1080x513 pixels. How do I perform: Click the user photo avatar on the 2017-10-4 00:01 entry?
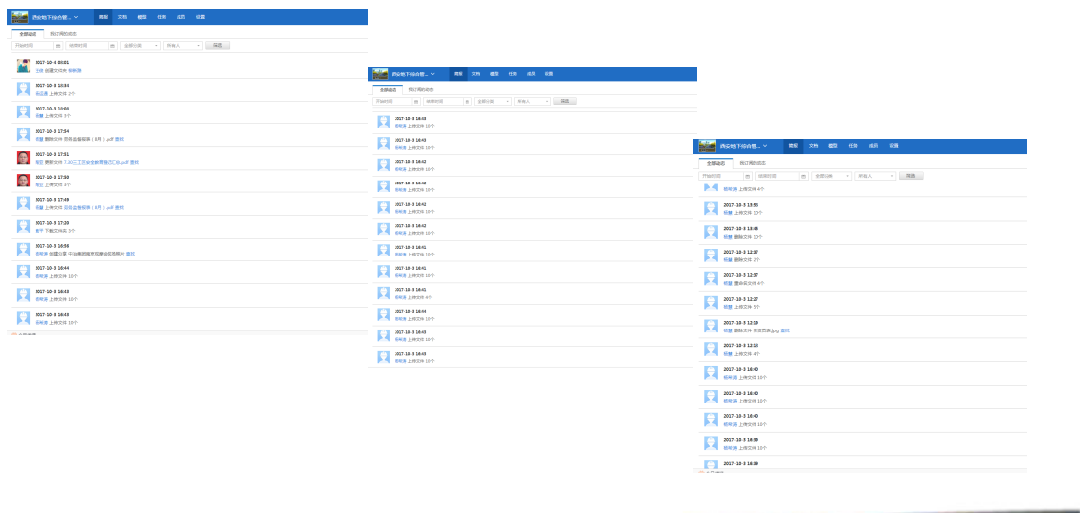[x=23, y=66]
